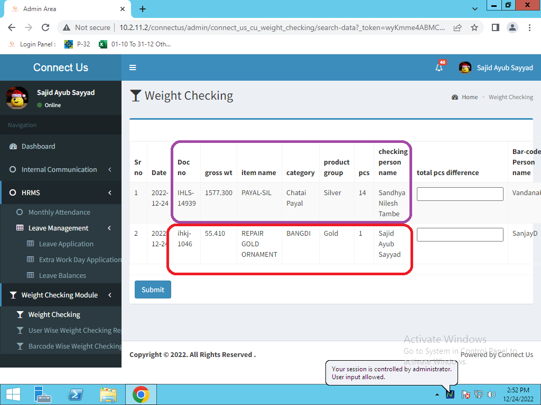541x405 pixels.
Task: Click Sajid Ayub Sayyad header avatar
Action: 465,67
